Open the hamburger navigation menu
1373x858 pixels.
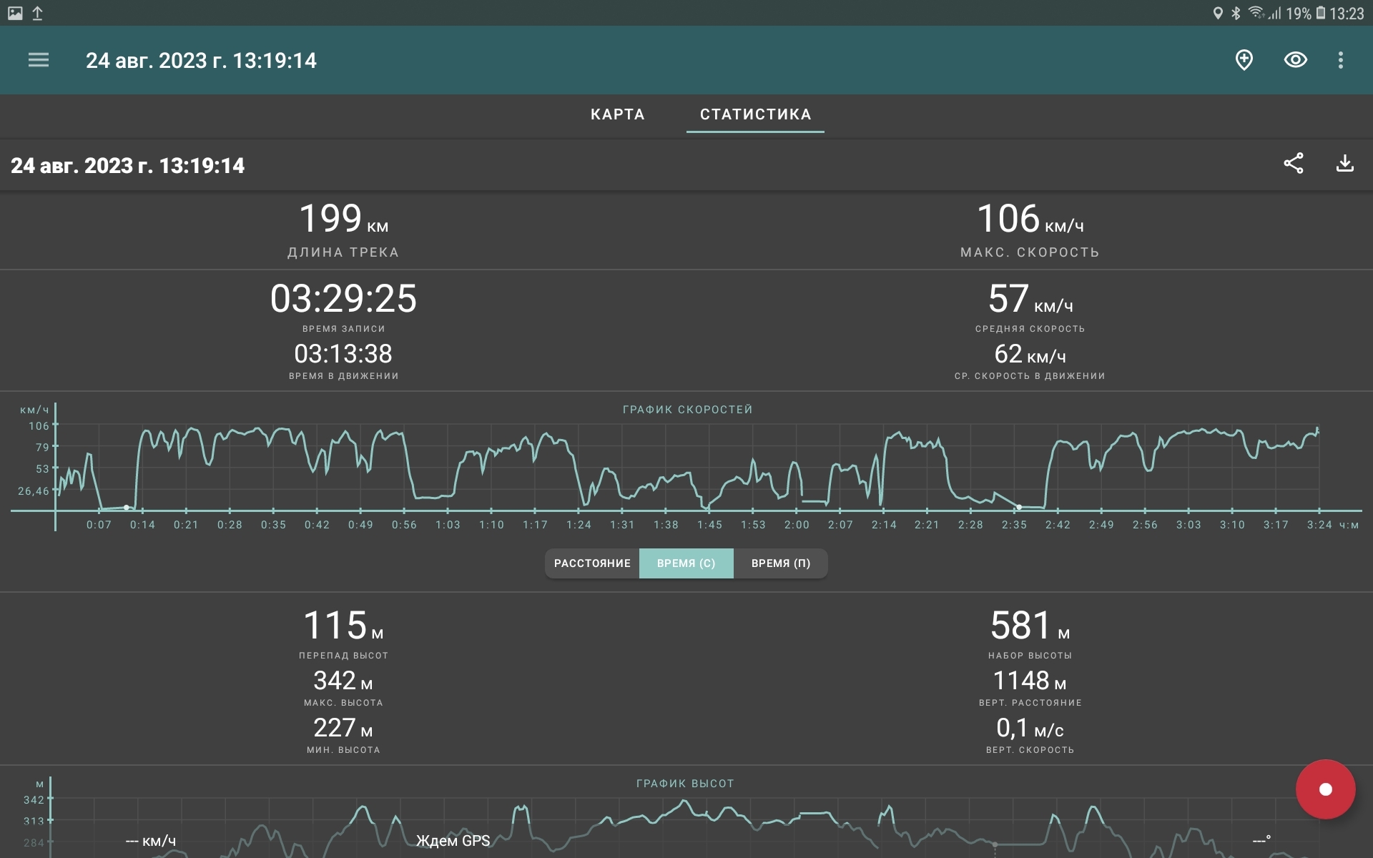(39, 60)
